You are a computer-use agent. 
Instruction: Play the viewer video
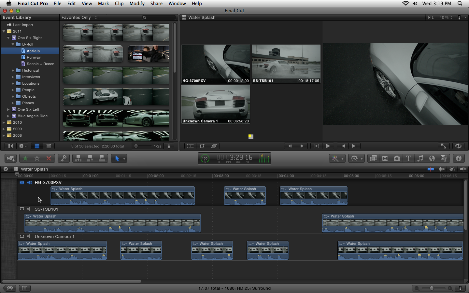(328, 146)
